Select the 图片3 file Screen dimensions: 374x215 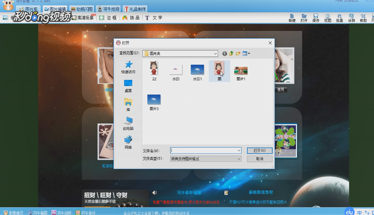point(154,102)
